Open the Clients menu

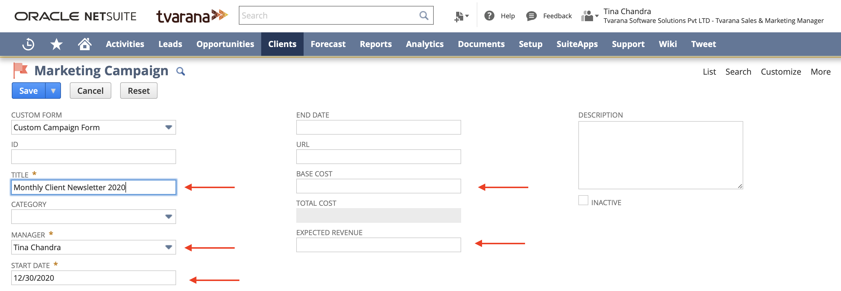[x=282, y=44]
